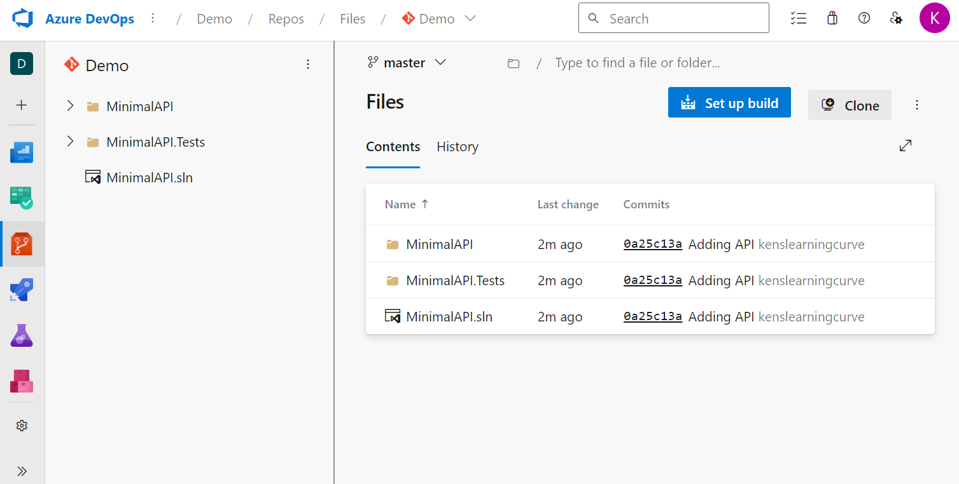
Task: Click the Set up build button
Action: (x=729, y=102)
